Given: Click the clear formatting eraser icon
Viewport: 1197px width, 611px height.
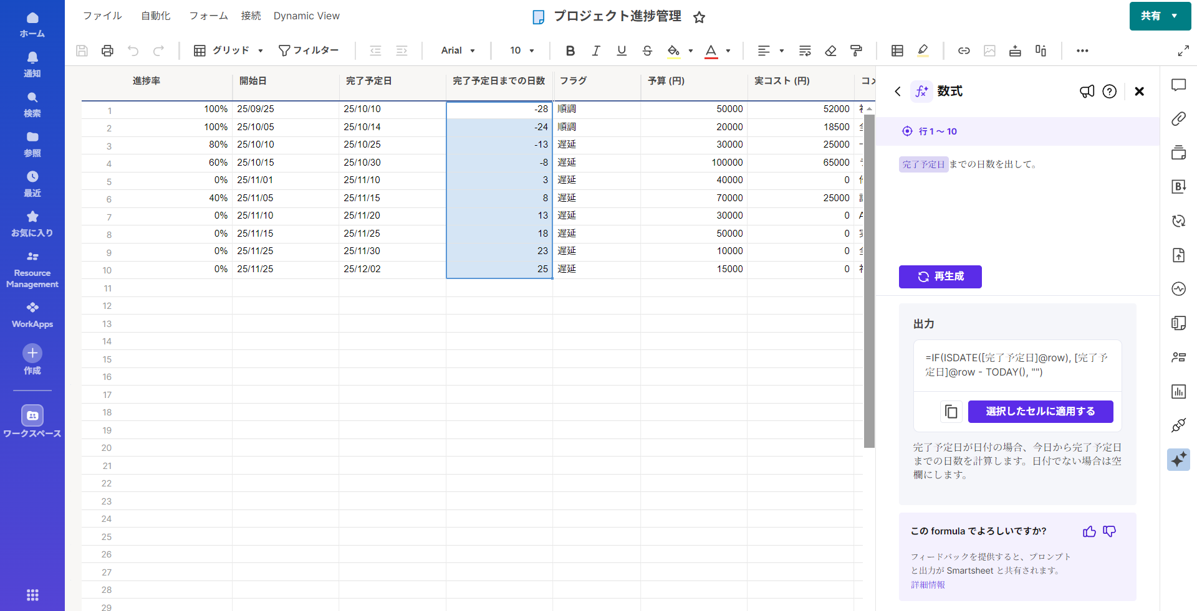Looking at the screenshot, I should 830,51.
